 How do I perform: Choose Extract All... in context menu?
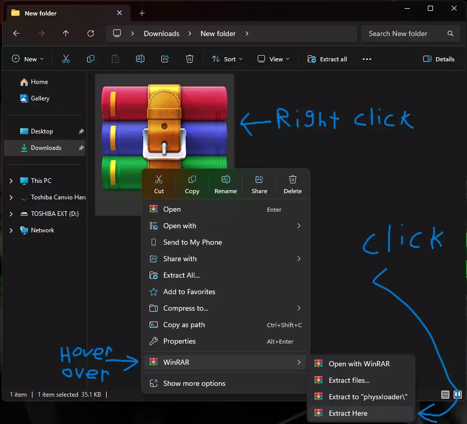226,275
